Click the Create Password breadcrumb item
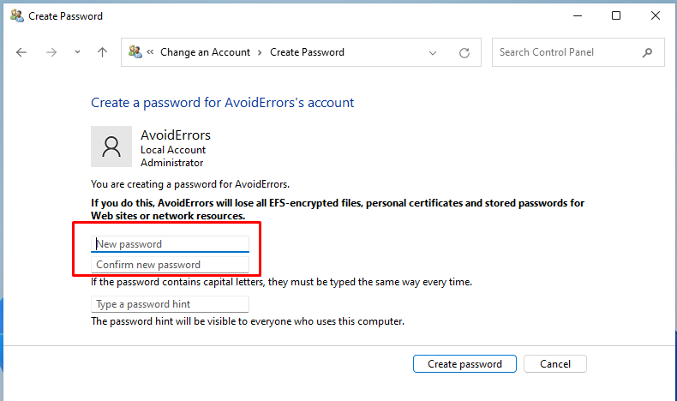This screenshot has height=401, width=677. pos(307,52)
